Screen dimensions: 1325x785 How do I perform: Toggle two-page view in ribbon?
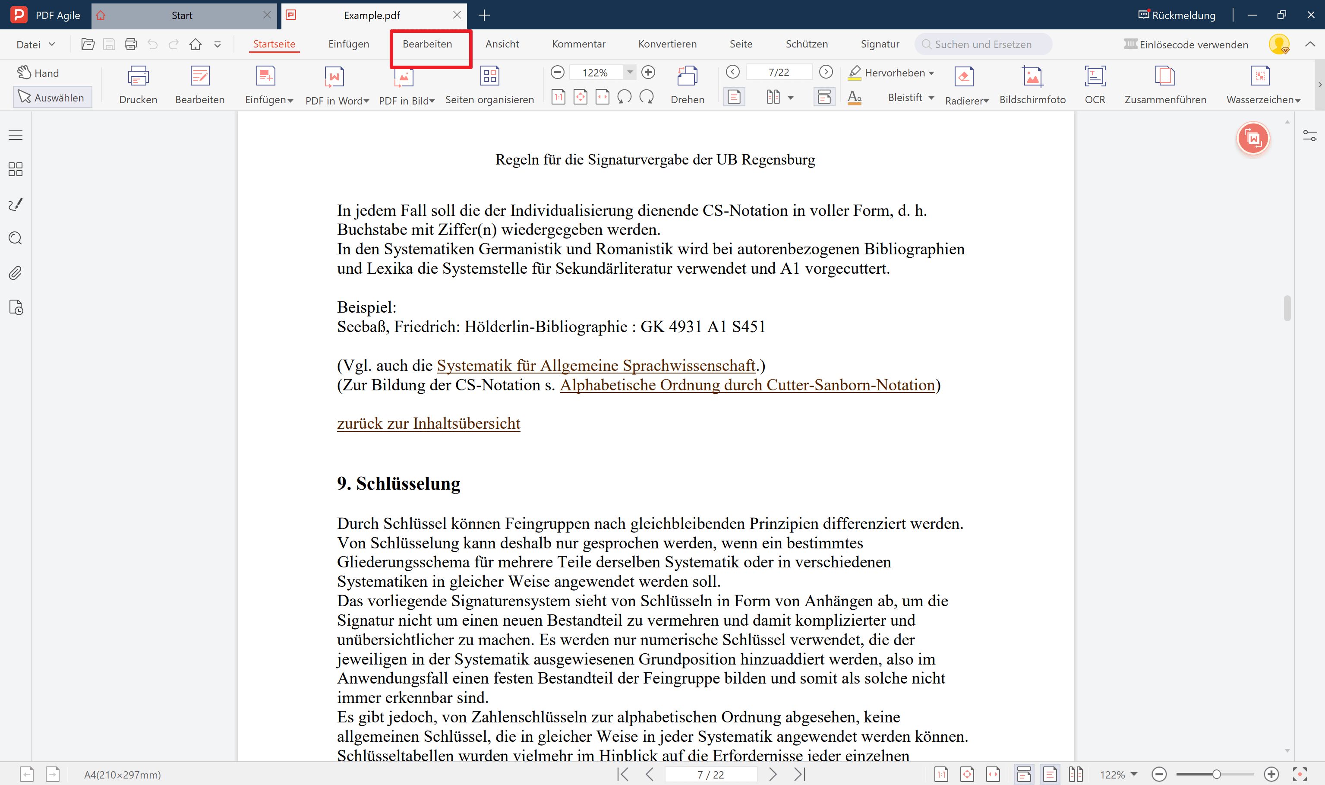(773, 97)
